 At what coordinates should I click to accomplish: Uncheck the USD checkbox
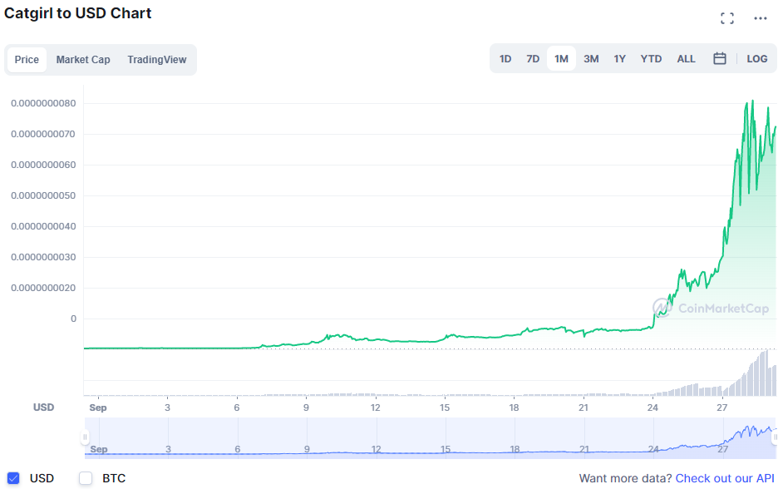coord(13,478)
